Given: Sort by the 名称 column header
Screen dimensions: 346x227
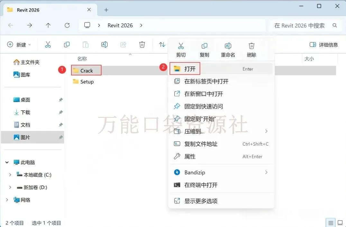Looking at the screenshot, I should 82,59.
